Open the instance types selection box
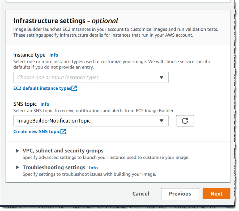The image size is (239, 211). [x=91, y=77]
